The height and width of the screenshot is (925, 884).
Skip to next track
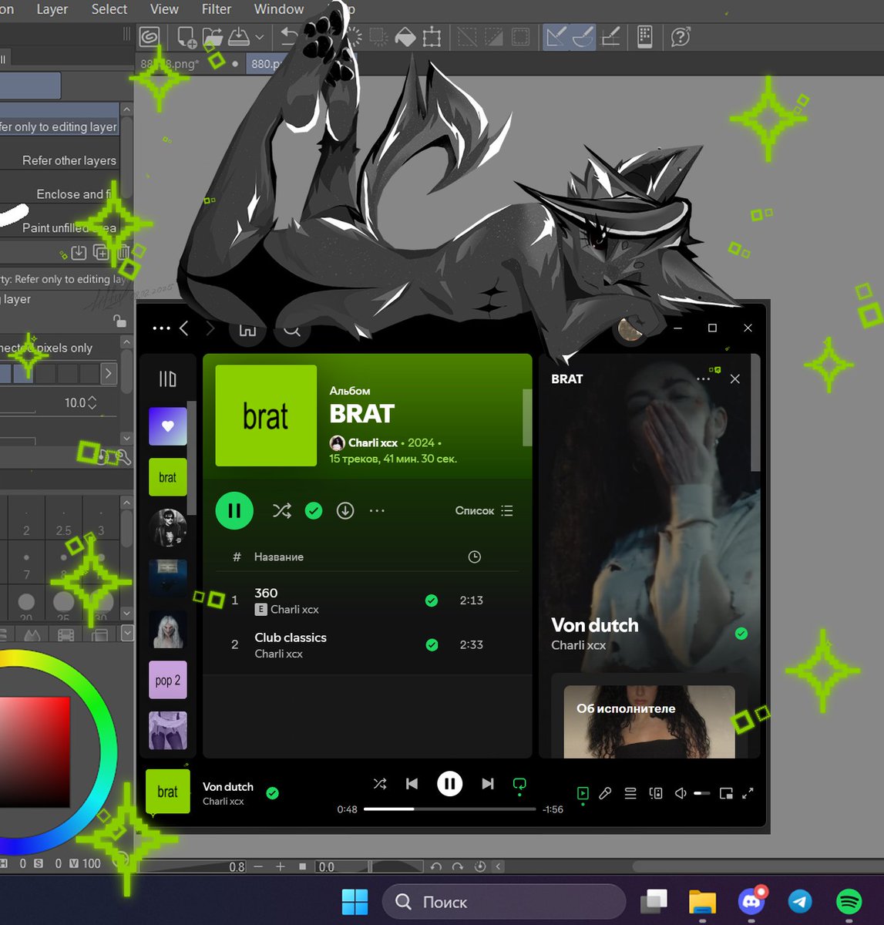(488, 784)
